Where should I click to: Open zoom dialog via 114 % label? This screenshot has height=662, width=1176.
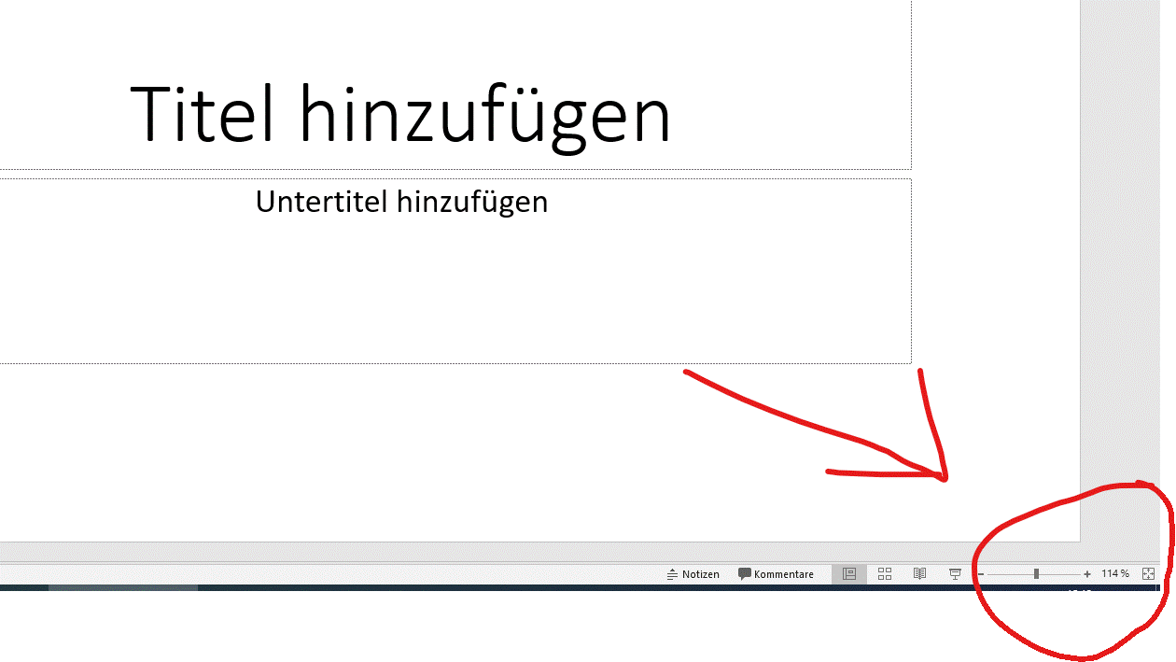point(1115,574)
